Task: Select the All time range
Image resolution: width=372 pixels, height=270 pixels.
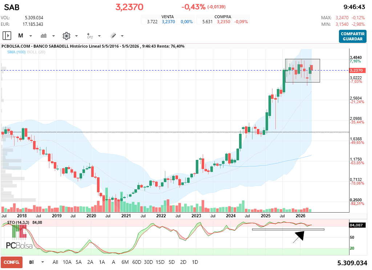Action: tap(55, 262)
